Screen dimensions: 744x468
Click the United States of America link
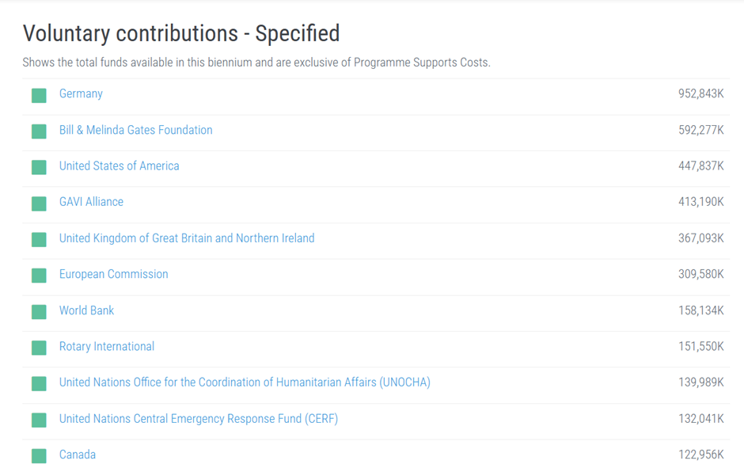(119, 166)
